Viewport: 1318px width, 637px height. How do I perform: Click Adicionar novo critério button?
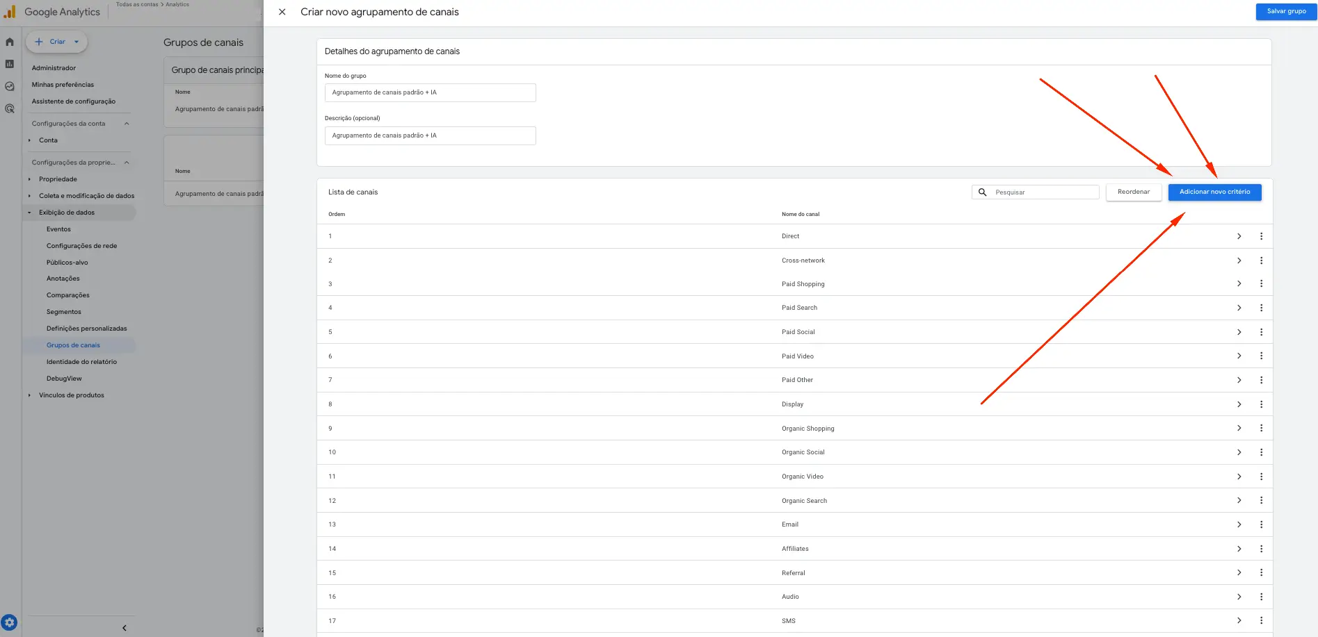(x=1214, y=192)
